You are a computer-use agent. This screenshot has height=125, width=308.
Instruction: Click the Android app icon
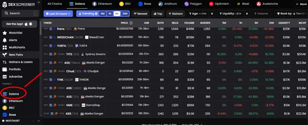coord(31,24)
